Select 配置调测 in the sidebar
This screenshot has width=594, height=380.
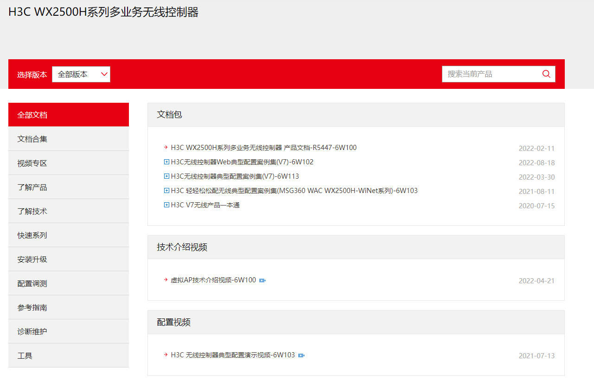tap(69, 283)
